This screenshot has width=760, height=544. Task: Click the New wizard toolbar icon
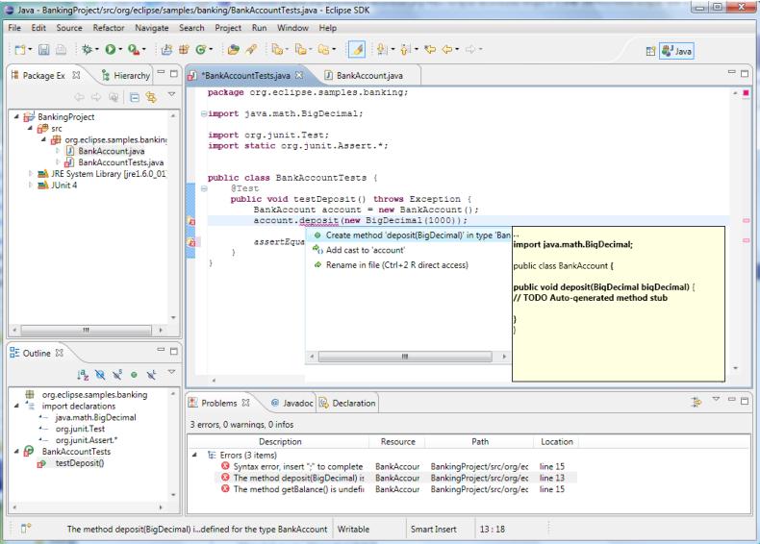tap(20, 49)
